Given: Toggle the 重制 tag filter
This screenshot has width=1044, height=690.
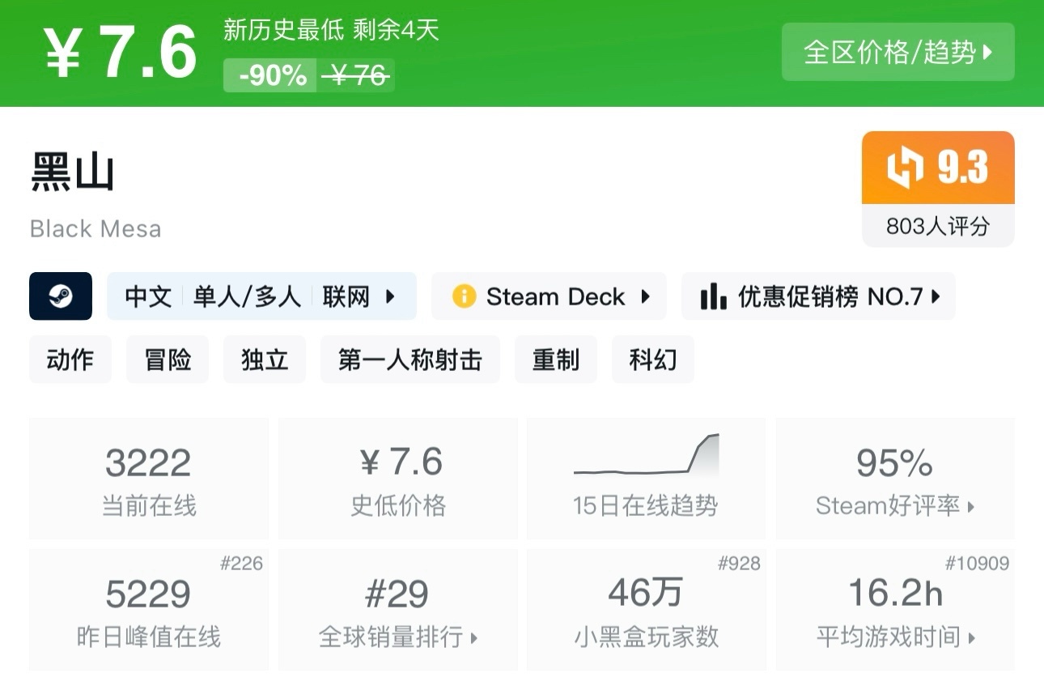Looking at the screenshot, I should click(x=556, y=359).
